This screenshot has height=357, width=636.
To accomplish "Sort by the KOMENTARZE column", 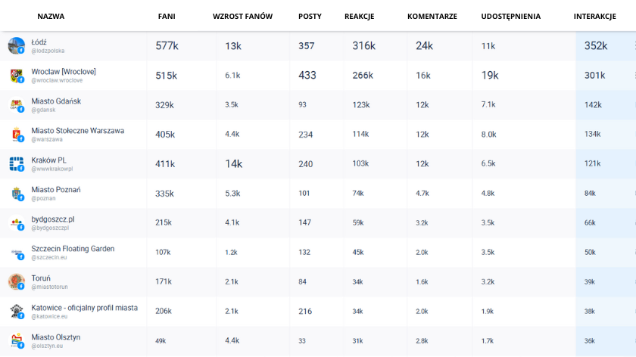I will tap(432, 16).
